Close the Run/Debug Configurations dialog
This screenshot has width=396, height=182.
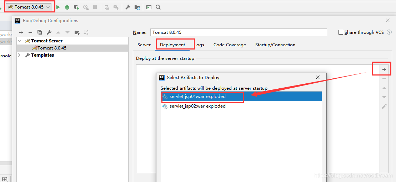coord(388,20)
